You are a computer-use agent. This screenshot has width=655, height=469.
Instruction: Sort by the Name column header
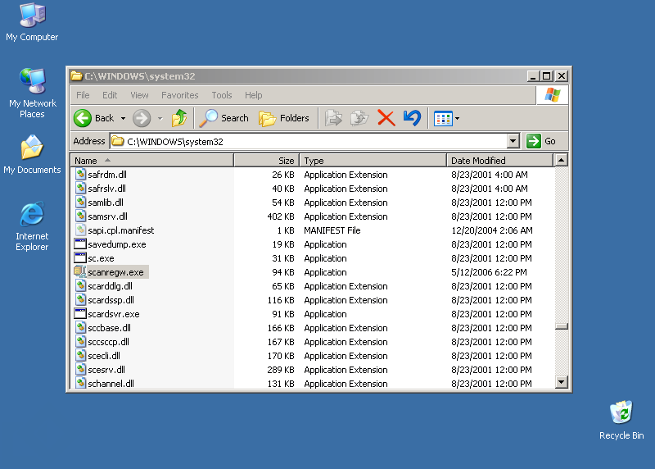pyautogui.click(x=152, y=161)
